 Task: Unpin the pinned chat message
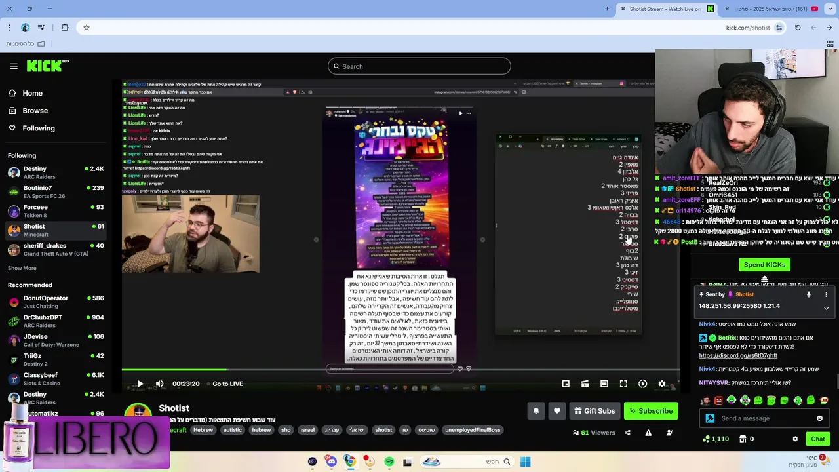click(809, 294)
